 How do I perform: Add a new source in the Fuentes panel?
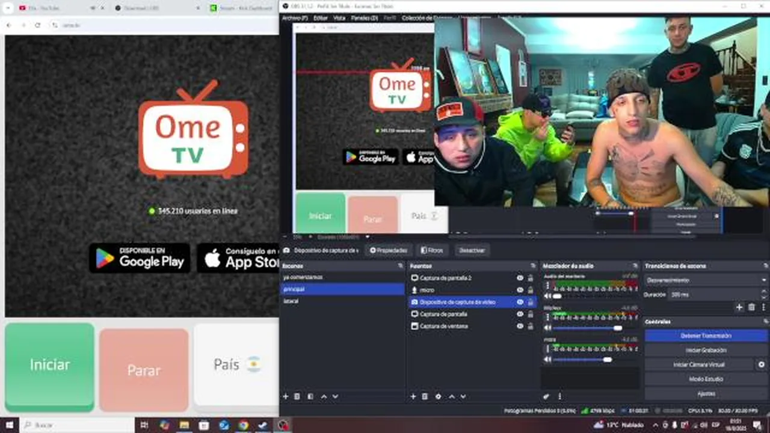413,396
